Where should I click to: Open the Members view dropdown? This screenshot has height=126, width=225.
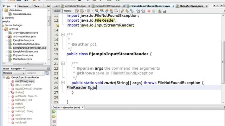[x=14, y=73]
